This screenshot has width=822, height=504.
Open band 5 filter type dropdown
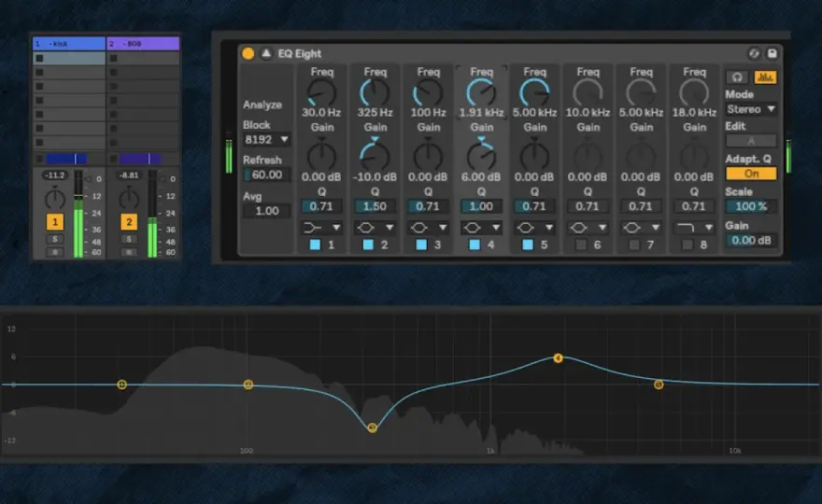pyautogui.click(x=534, y=228)
